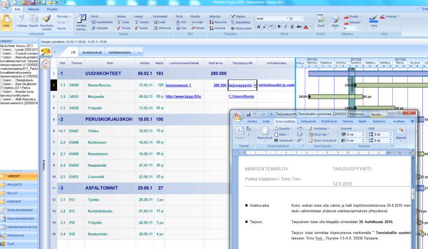Click the ominaisuudet ja vaati link
Viewport: 428px width, 249px height.
pos(276,85)
